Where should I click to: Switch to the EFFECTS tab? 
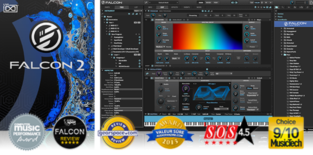click(x=174, y=7)
